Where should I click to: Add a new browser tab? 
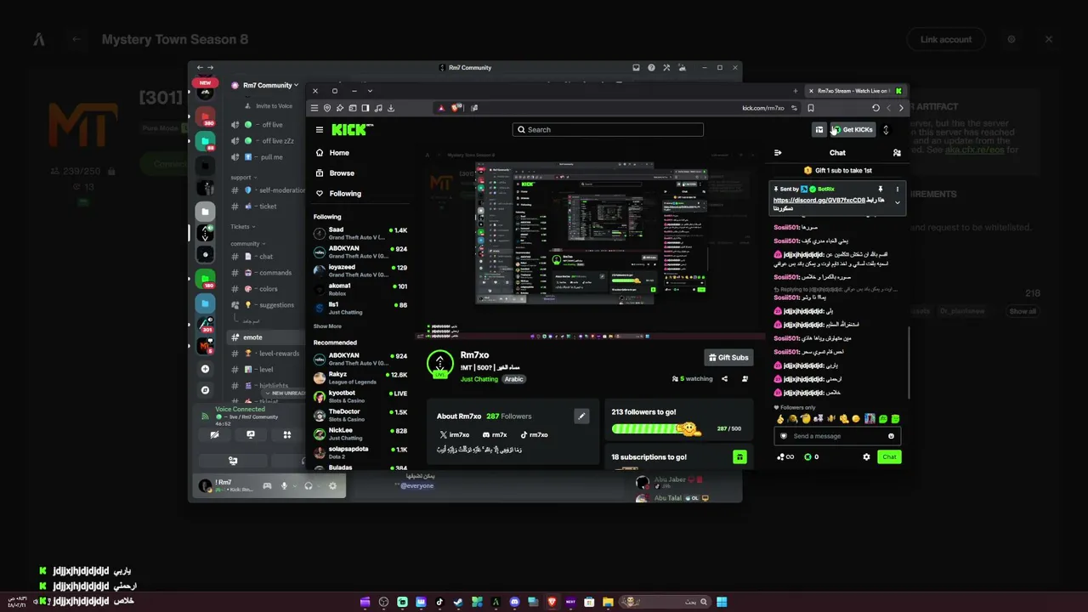point(796,91)
